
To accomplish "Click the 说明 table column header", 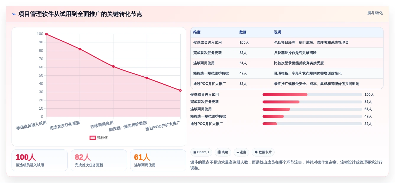I will pos(327,32).
